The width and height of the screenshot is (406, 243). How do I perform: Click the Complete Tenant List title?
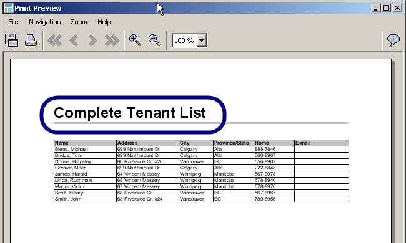[130, 113]
